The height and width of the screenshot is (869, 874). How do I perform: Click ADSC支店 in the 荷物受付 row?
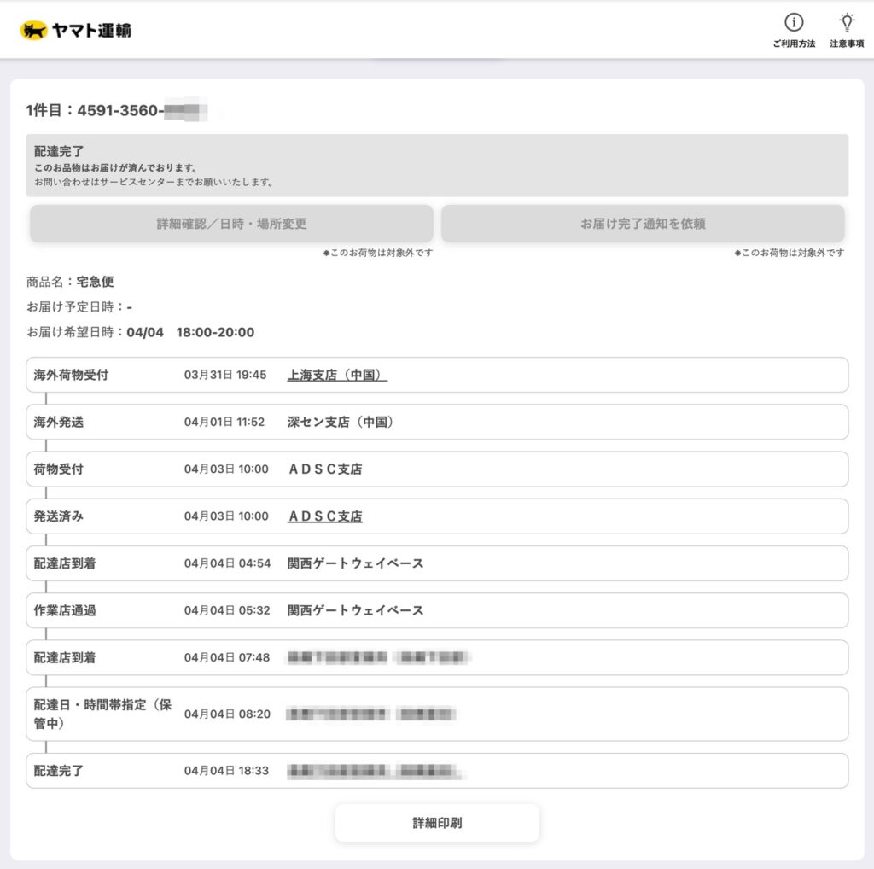324,469
